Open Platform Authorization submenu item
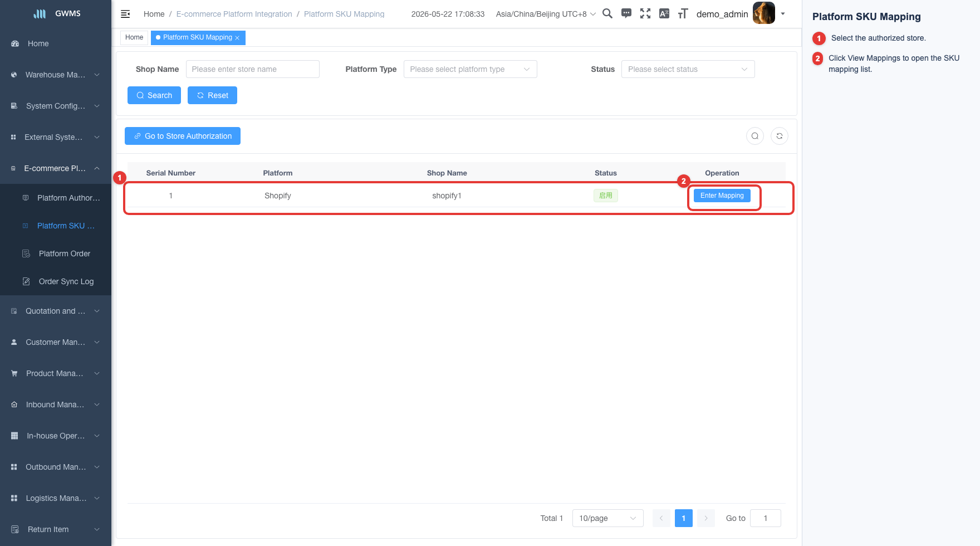 coord(56,198)
